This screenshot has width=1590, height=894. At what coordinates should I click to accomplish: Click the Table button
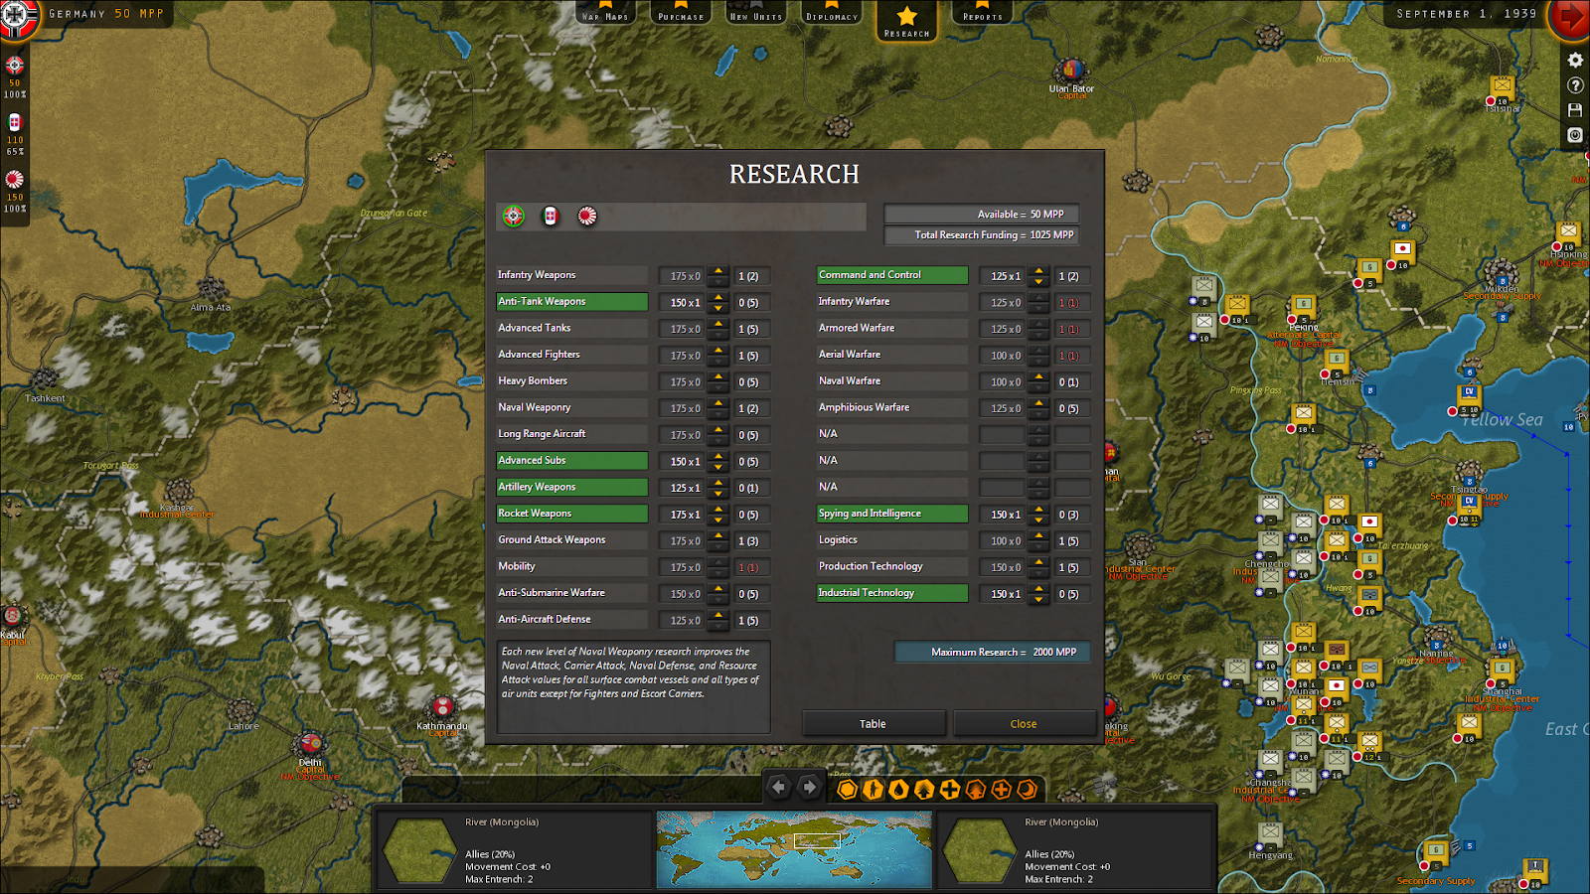point(873,723)
